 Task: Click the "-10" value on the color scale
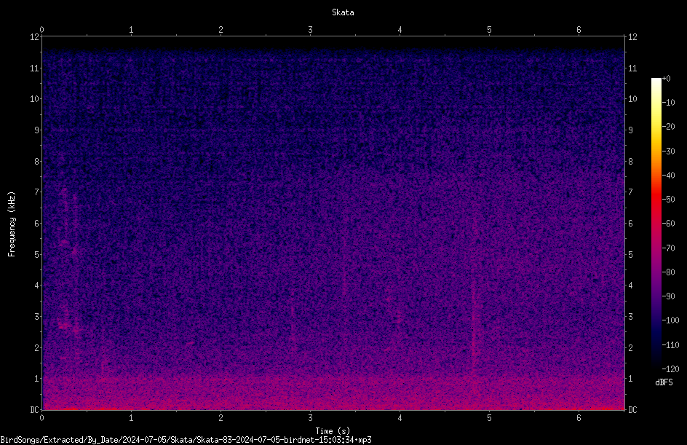[x=668, y=103]
